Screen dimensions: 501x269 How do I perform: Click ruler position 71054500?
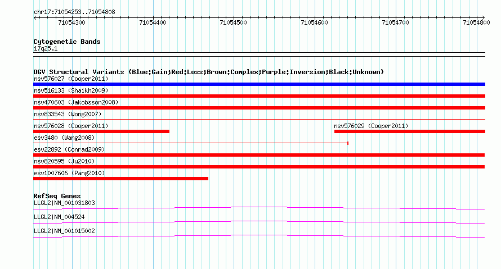pyautogui.click(x=233, y=22)
